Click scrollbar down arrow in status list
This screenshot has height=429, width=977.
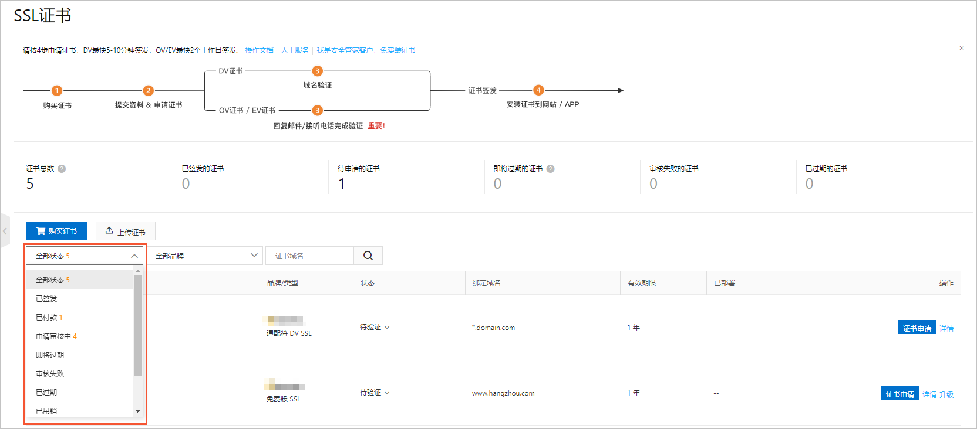(137, 411)
